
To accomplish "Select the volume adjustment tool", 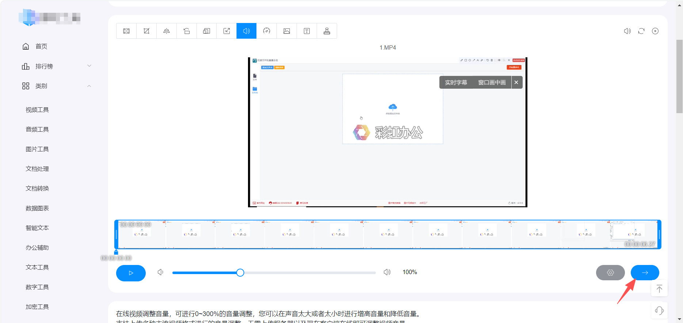I will [247, 31].
